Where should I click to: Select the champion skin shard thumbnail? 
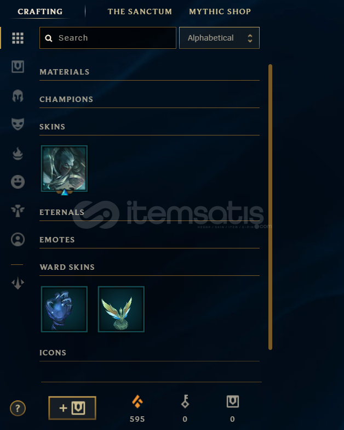tap(65, 169)
